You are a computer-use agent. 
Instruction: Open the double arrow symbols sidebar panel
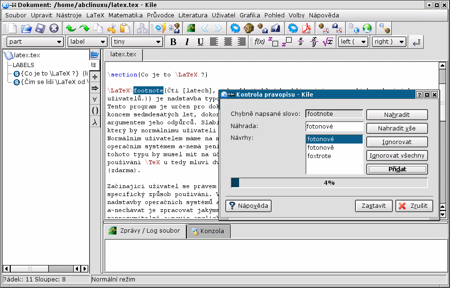(x=95, y=88)
